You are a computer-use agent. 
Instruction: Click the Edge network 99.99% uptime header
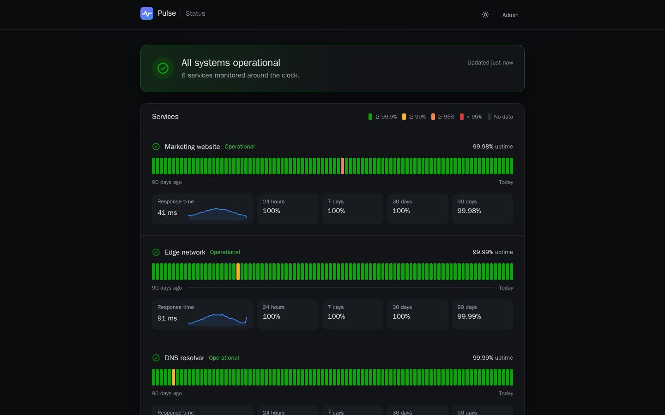tap(493, 252)
